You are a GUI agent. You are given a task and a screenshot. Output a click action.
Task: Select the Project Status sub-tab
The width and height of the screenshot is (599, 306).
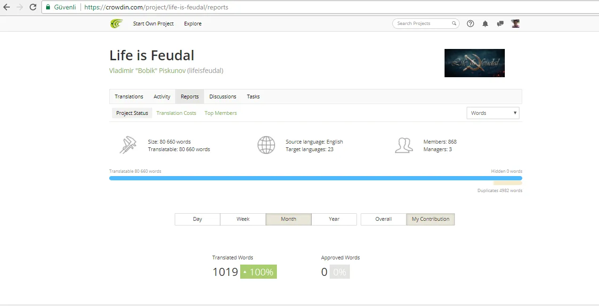click(x=132, y=113)
